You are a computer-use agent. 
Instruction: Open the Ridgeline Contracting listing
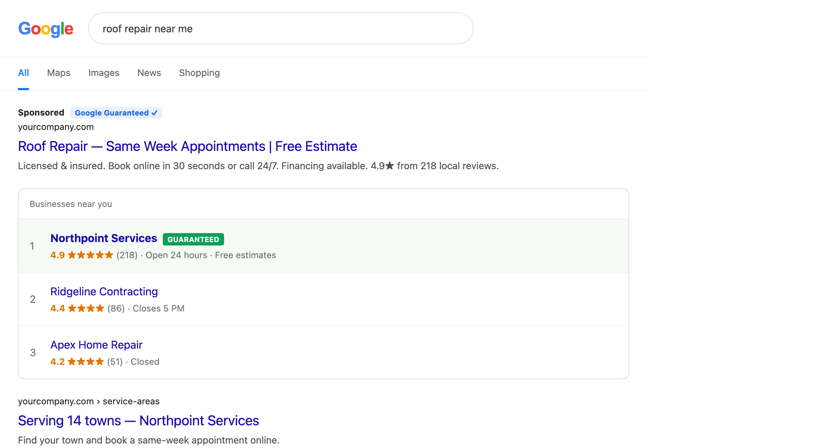coord(104,292)
